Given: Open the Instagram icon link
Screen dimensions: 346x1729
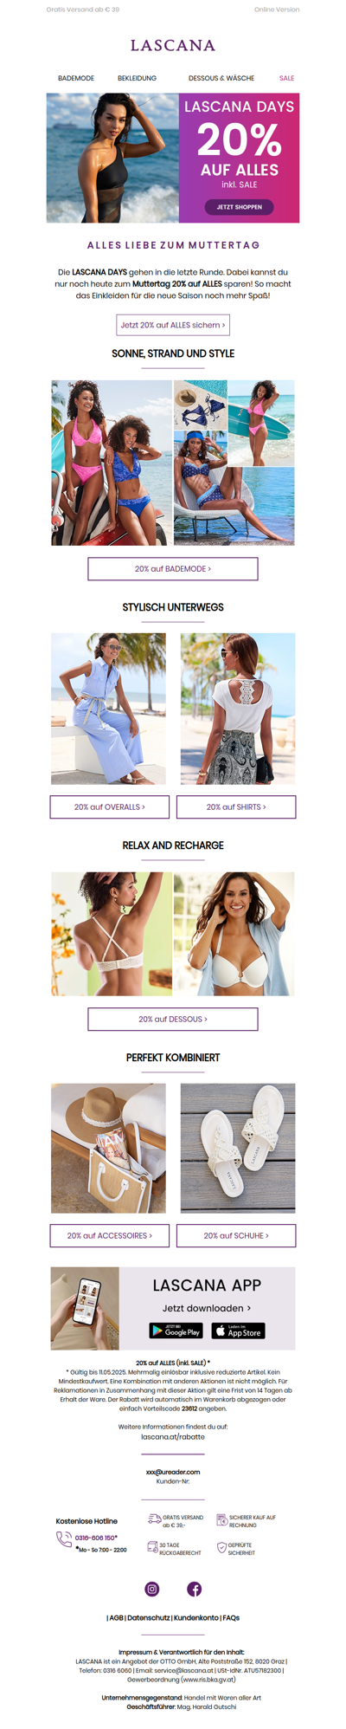Looking at the screenshot, I should point(152,1589).
